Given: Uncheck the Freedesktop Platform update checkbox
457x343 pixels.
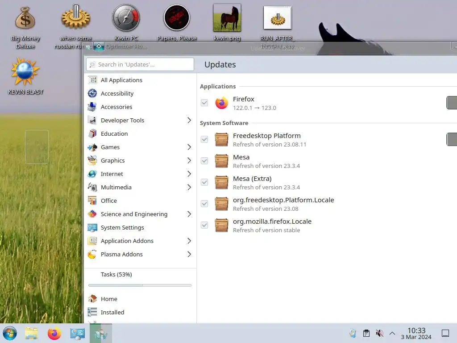Looking at the screenshot, I should [204, 139].
